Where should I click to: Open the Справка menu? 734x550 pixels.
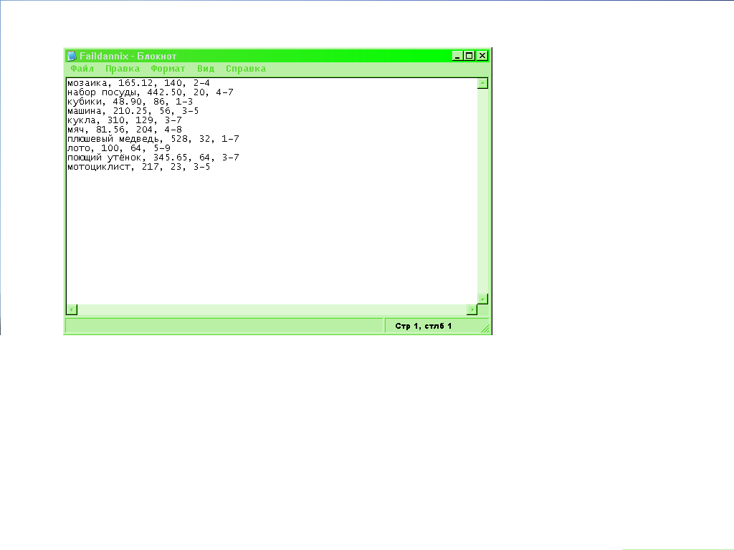pyautogui.click(x=246, y=69)
